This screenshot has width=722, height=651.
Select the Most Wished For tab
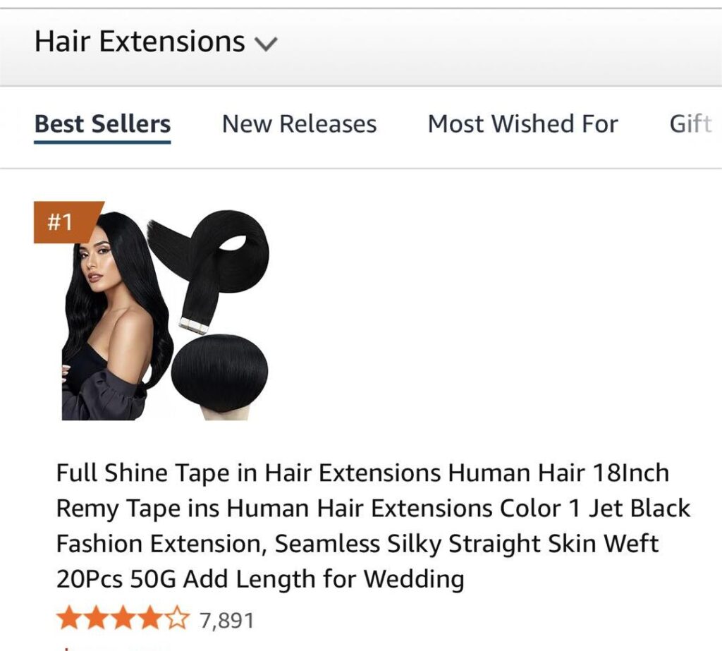tap(522, 124)
